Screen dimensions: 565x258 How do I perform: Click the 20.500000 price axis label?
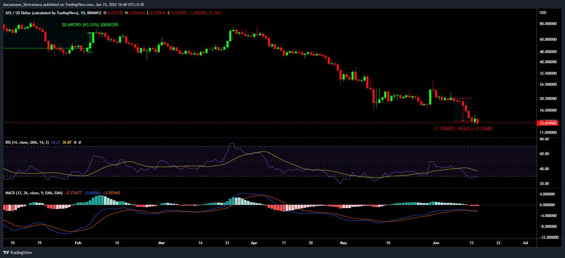pos(548,99)
